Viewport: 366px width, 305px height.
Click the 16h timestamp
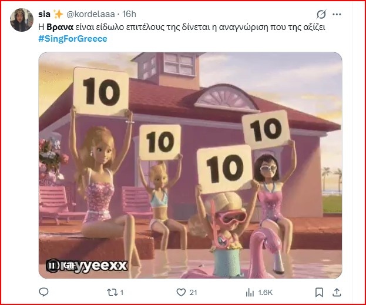point(129,14)
